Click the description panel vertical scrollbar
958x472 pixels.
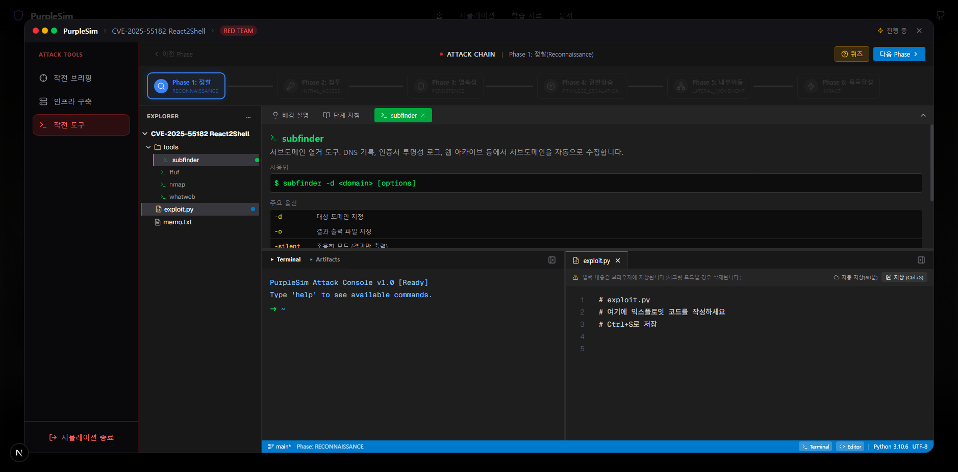pyautogui.click(x=931, y=163)
